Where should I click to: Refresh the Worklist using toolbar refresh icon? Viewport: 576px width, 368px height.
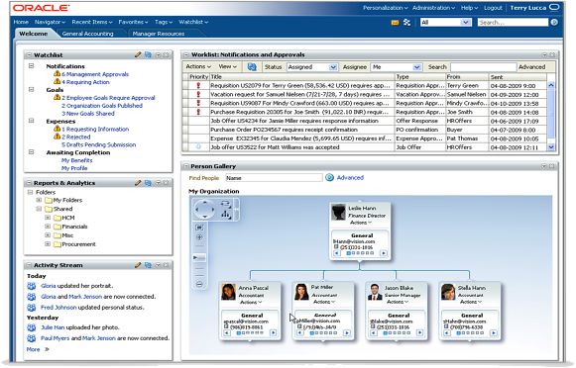coord(252,66)
